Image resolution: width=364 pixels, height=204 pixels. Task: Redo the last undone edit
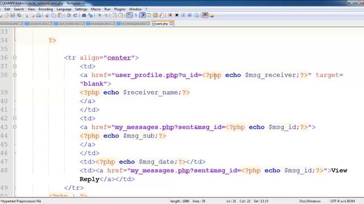[x=75, y=15]
